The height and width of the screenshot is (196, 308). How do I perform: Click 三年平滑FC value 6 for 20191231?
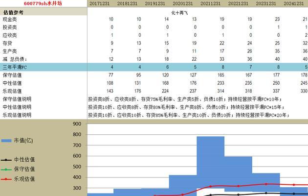(167, 67)
